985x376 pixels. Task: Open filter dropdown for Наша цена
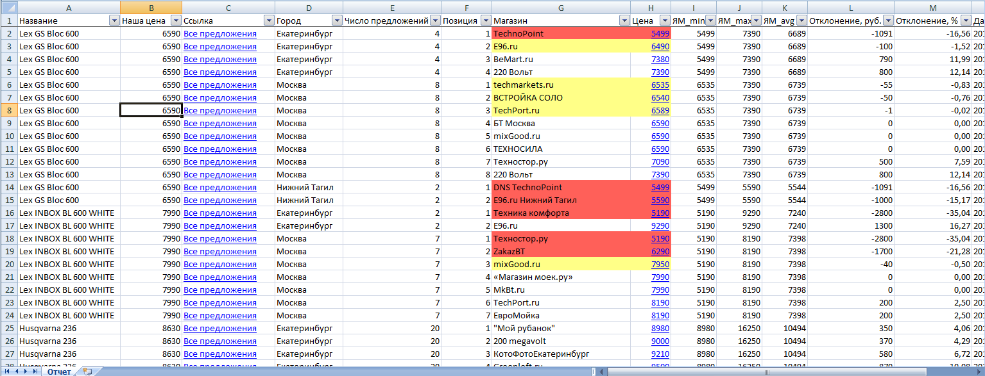click(176, 20)
